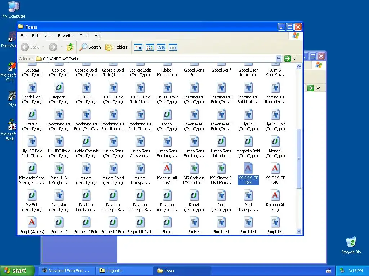369x276 pixels.
Task: Select the MS-DOS CP 437 font icon
Action: (x=248, y=169)
